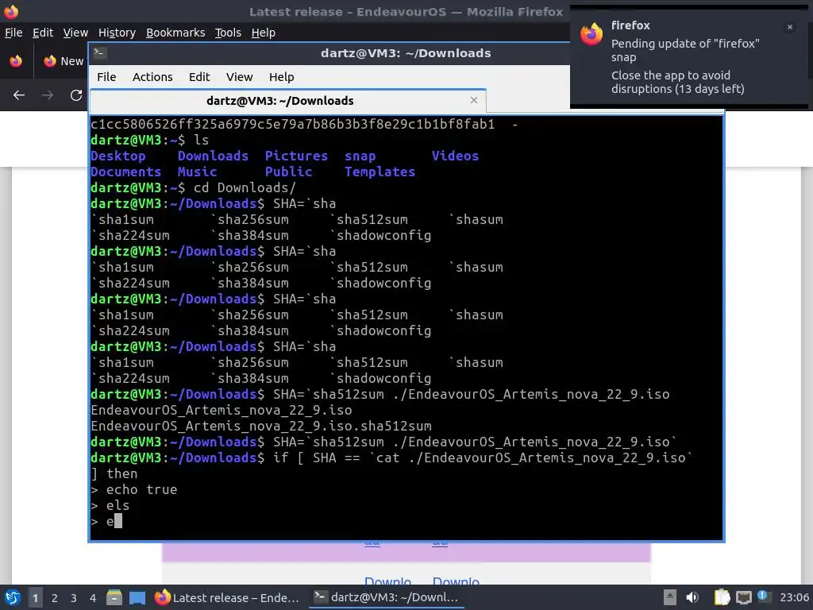Reload the page in Firefox

pos(76,95)
